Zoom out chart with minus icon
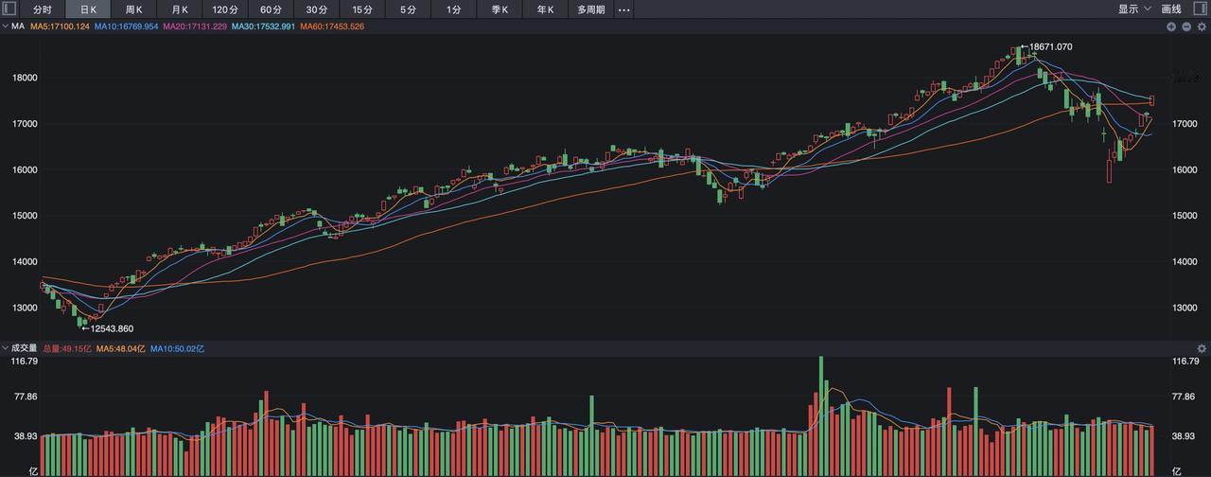 click(1186, 26)
